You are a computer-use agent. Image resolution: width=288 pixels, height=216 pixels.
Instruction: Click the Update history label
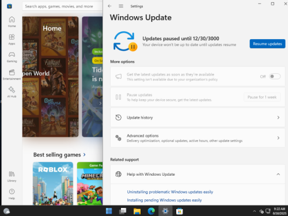click(x=140, y=118)
